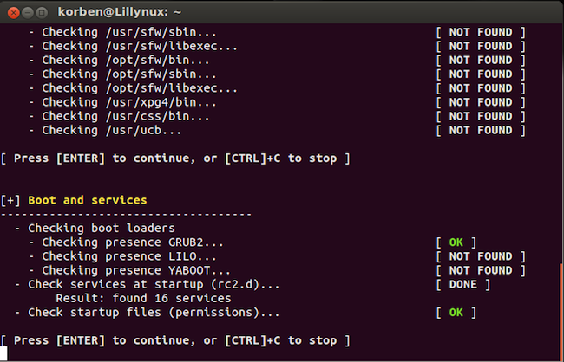This screenshot has height=362, width=564.
Task: Click the [+] marker before Boot and services
Action: coord(10,200)
